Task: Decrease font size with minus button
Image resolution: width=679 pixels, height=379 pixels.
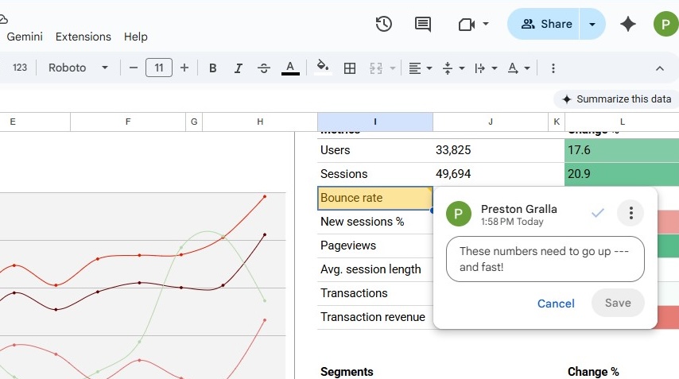Action: (134, 68)
